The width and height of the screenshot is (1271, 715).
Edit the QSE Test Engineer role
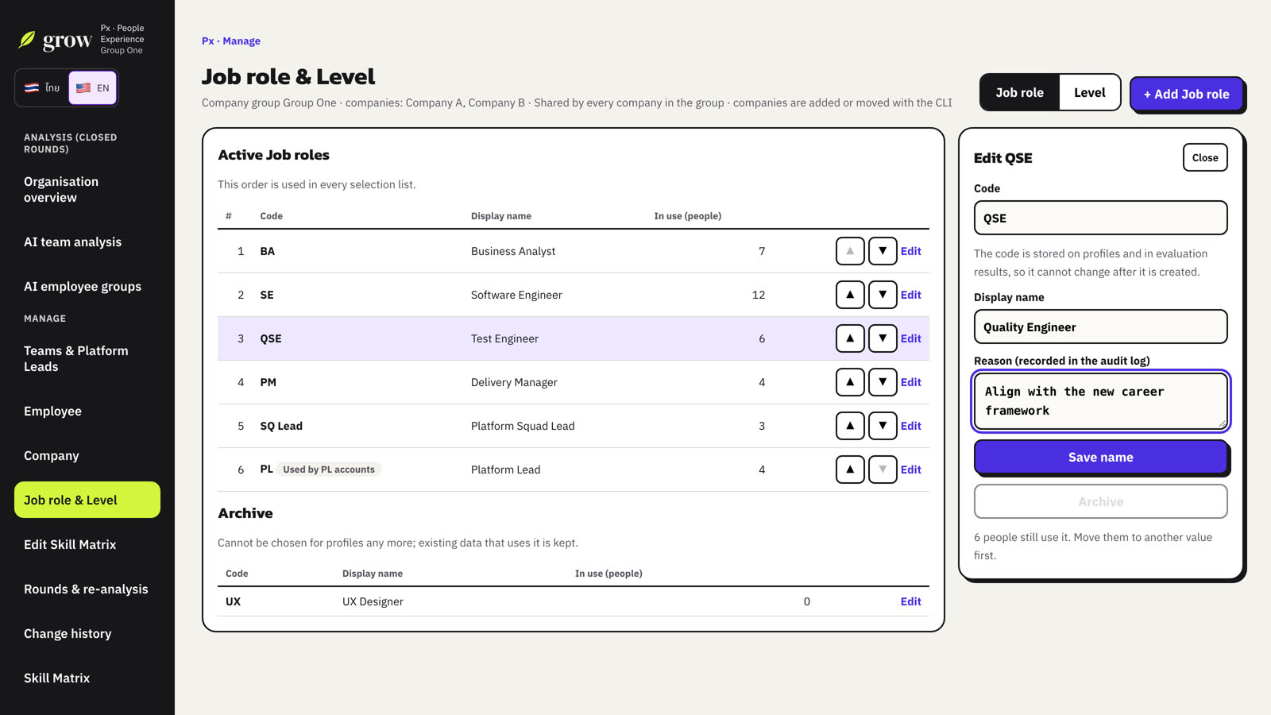pos(911,338)
